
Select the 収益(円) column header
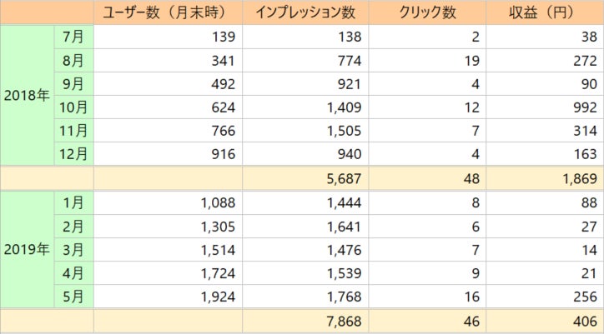click(x=544, y=12)
